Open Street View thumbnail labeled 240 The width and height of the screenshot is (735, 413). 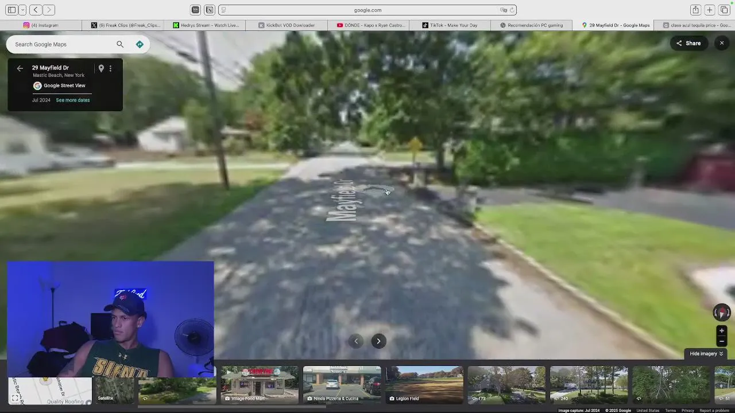[x=589, y=385]
